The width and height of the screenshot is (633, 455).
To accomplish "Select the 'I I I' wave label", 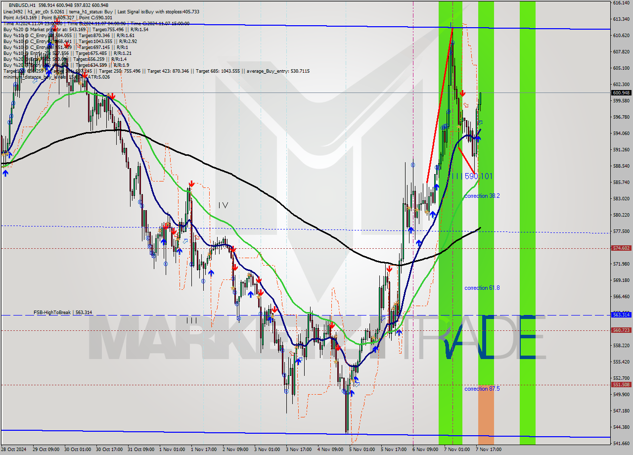I will 192,320.
